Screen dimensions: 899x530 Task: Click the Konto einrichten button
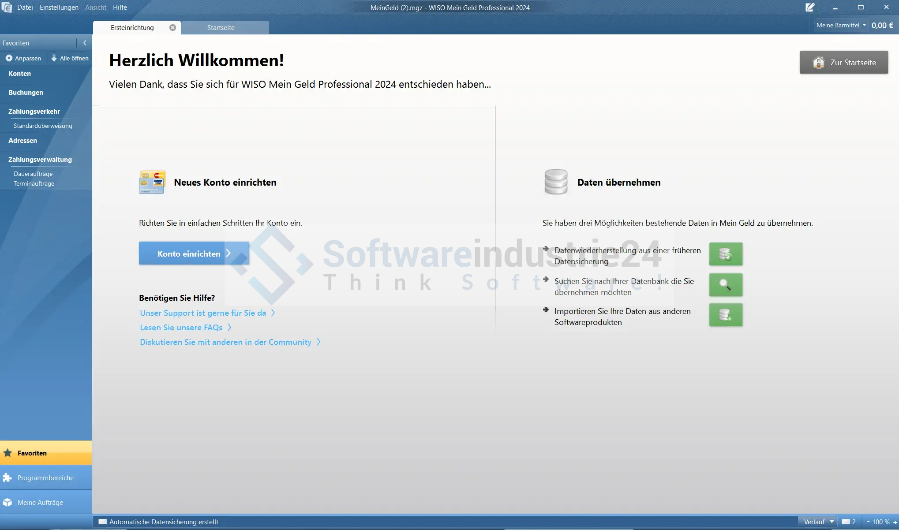pos(194,254)
